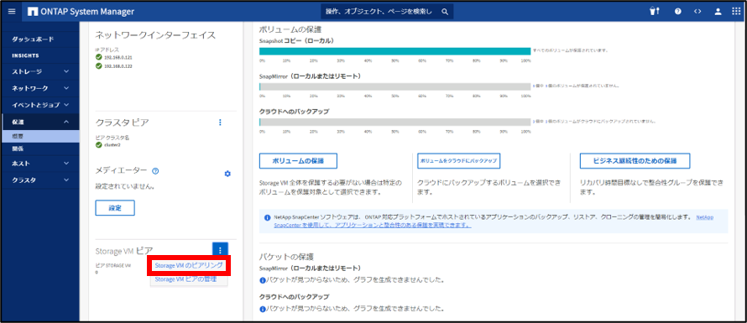Open the Mediator settings gear

click(227, 174)
